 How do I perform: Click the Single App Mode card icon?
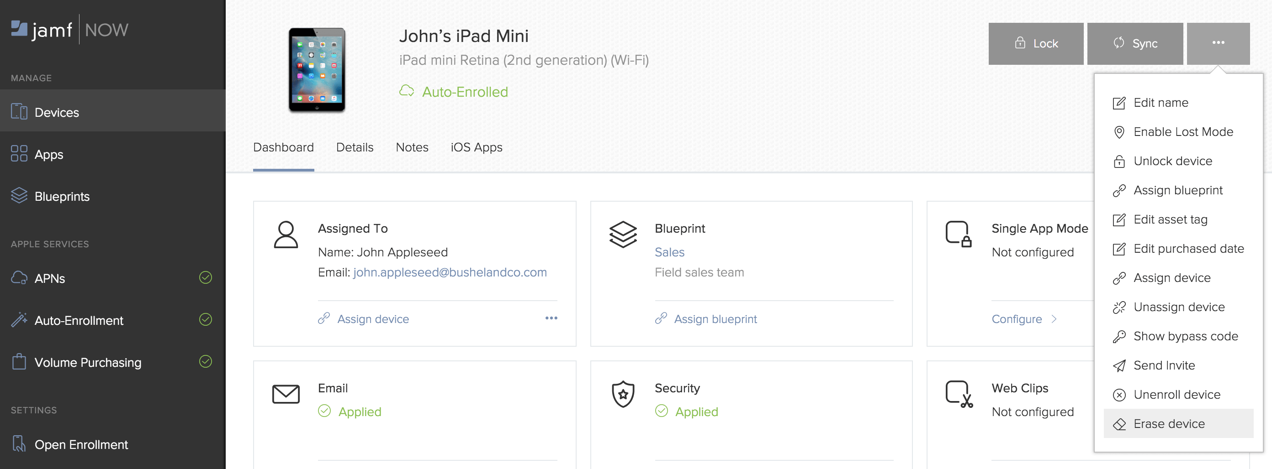pos(958,234)
